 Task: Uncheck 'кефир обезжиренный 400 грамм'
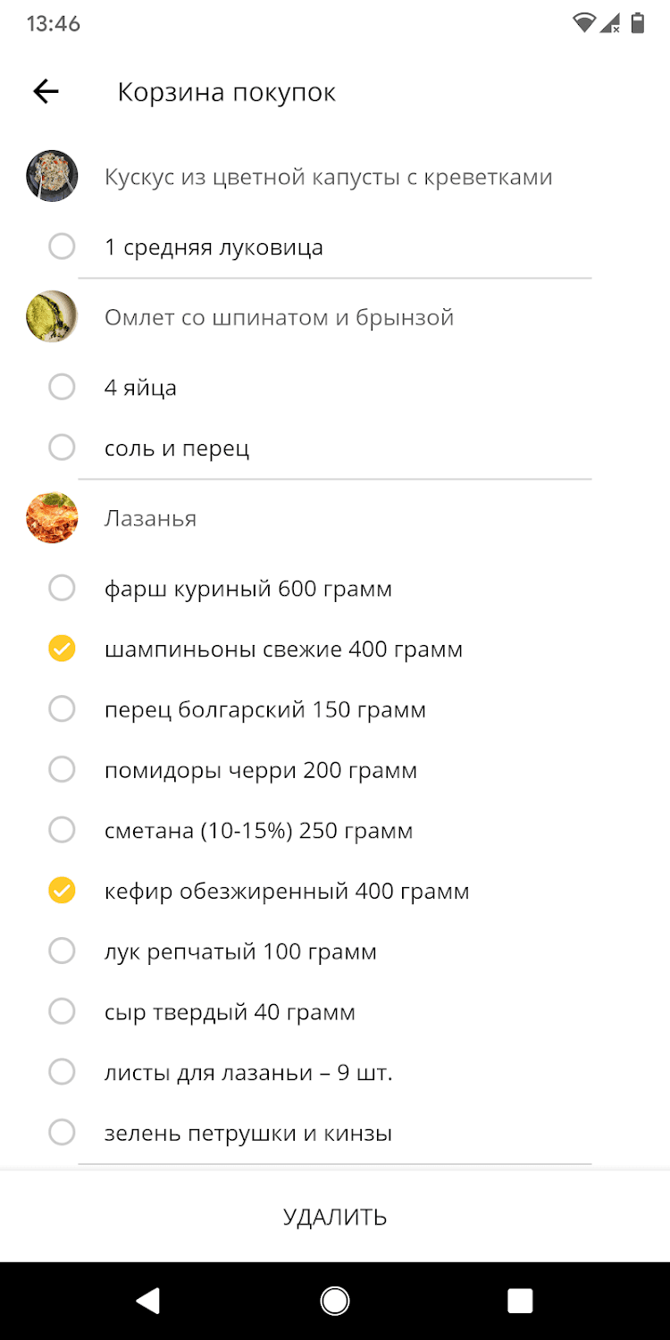62,891
